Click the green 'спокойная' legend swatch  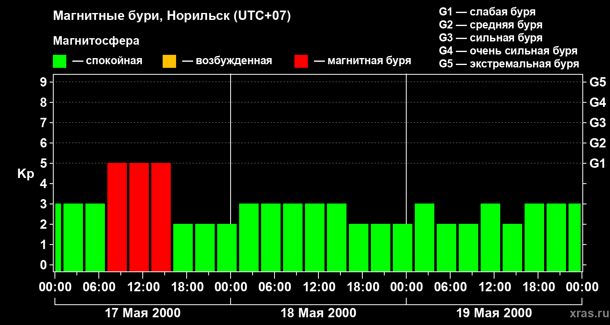click(x=60, y=61)
